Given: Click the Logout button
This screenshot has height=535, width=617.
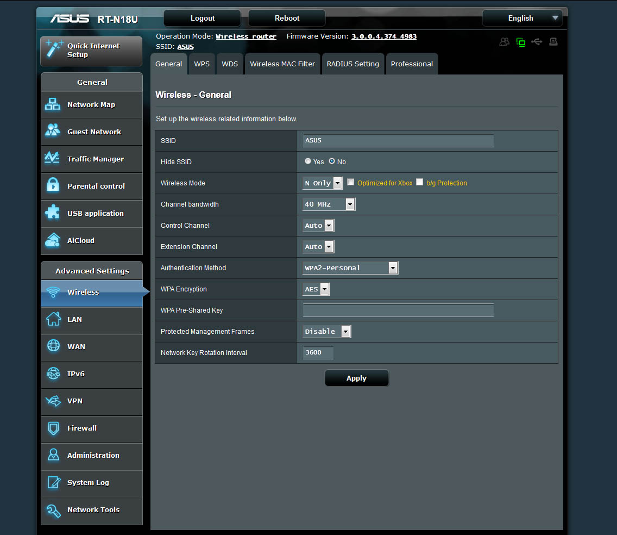Looking at the screenshot, I should pos(202,18).
